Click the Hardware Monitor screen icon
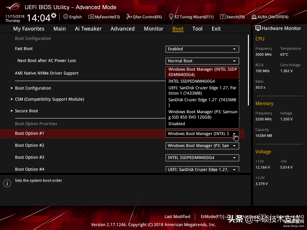307x230 pixels. [258, 28]
